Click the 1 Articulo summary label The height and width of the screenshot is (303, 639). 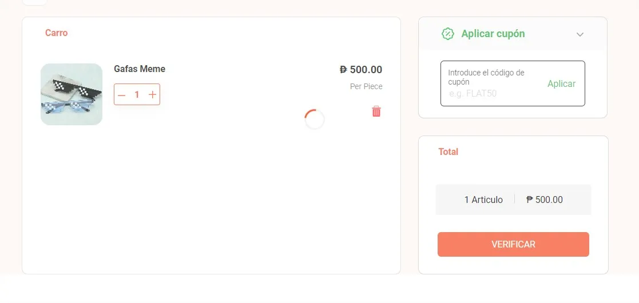point(483,200)
